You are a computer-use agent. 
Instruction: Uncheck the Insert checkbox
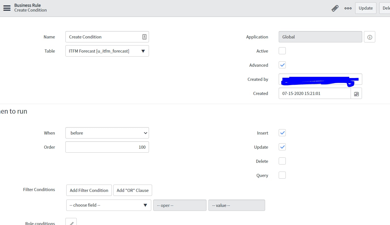pos(282,133)
